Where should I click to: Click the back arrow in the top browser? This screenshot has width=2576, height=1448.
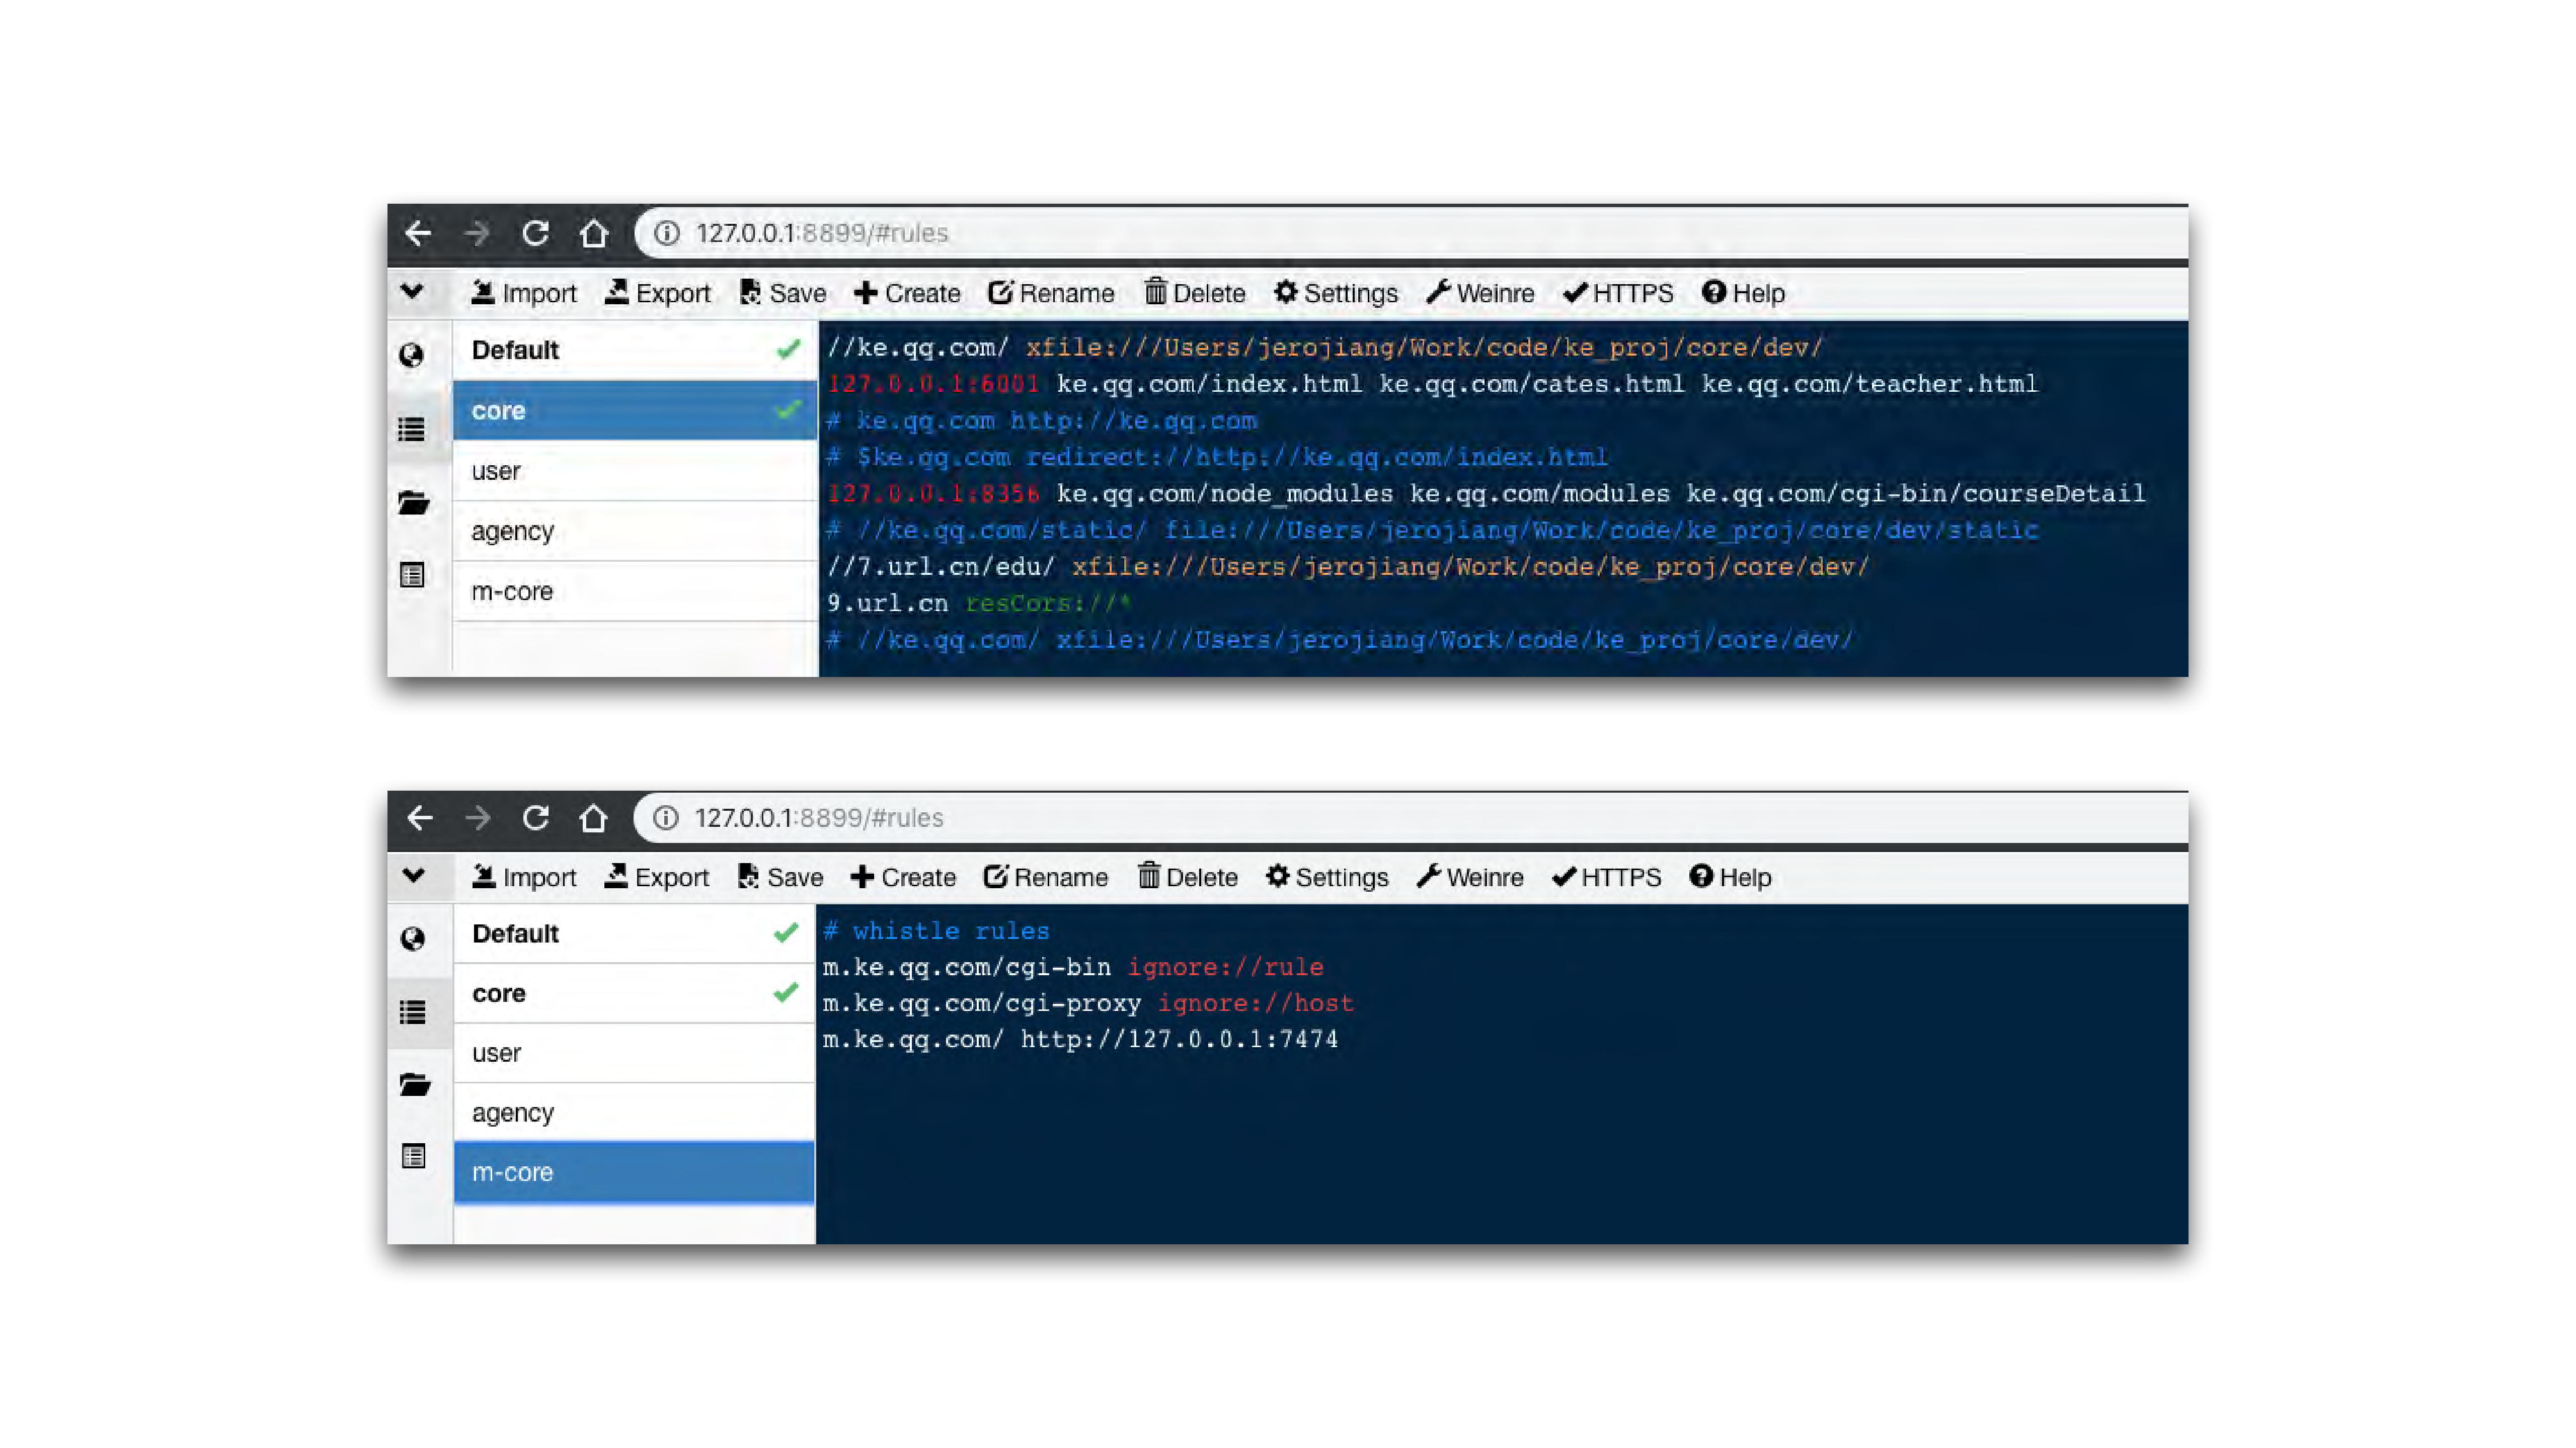pos(418,233)
